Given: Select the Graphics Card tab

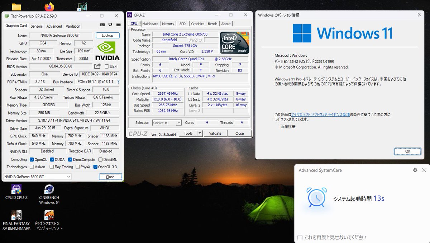Looking at the screenshot, I should pos(16,26).
